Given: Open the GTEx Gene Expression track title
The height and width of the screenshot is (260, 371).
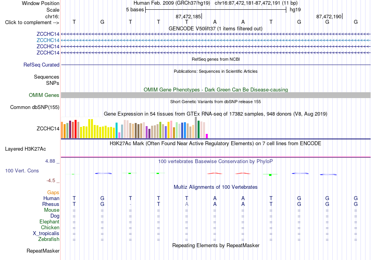Looking at the screenshot, I should (216, 114).
